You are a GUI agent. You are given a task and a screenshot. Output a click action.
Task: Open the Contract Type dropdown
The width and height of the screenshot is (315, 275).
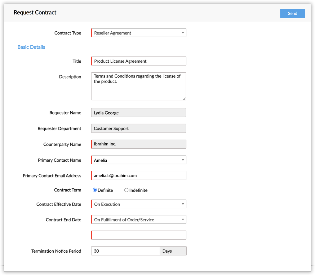click(139, 33)
